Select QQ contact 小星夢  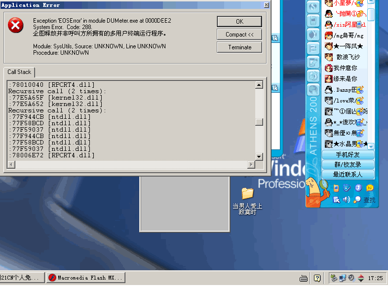(x=345, y=3)
